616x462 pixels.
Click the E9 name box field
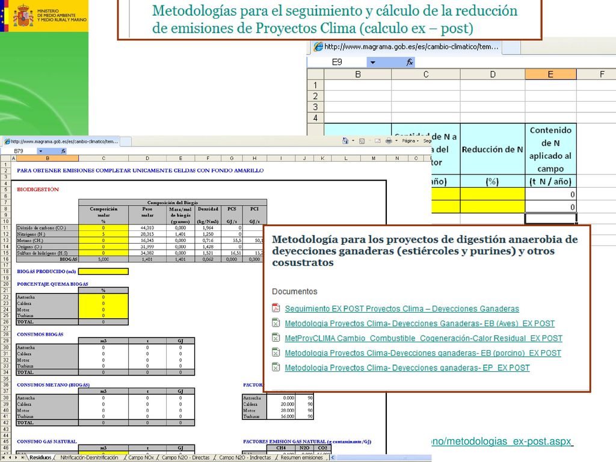tap(337, 62)
